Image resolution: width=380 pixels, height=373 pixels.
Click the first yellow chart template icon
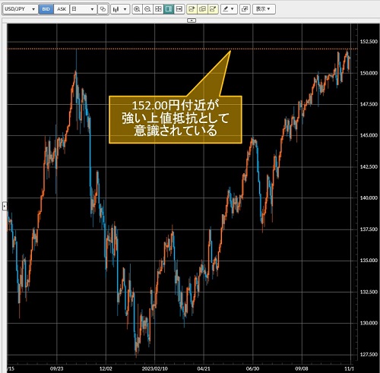click(x=192, y=9)
